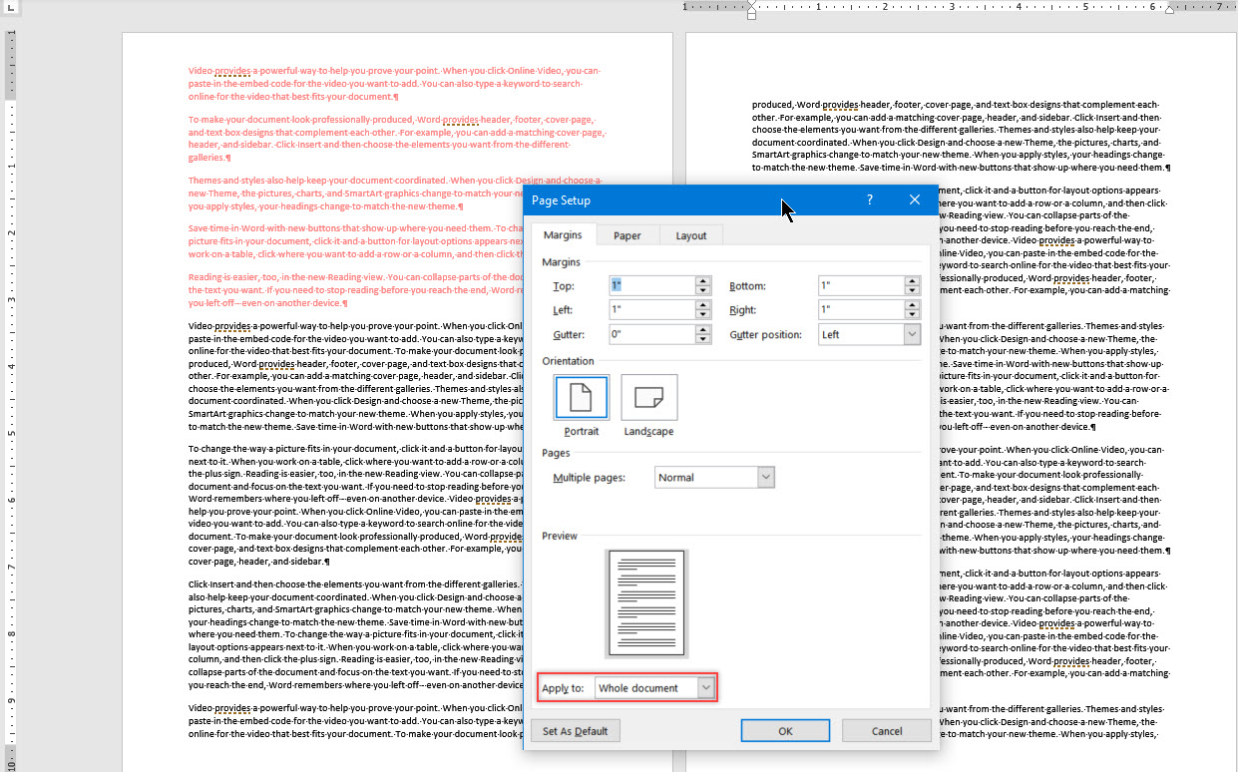Click the tab selector at the ruler corner

[9, 7]
